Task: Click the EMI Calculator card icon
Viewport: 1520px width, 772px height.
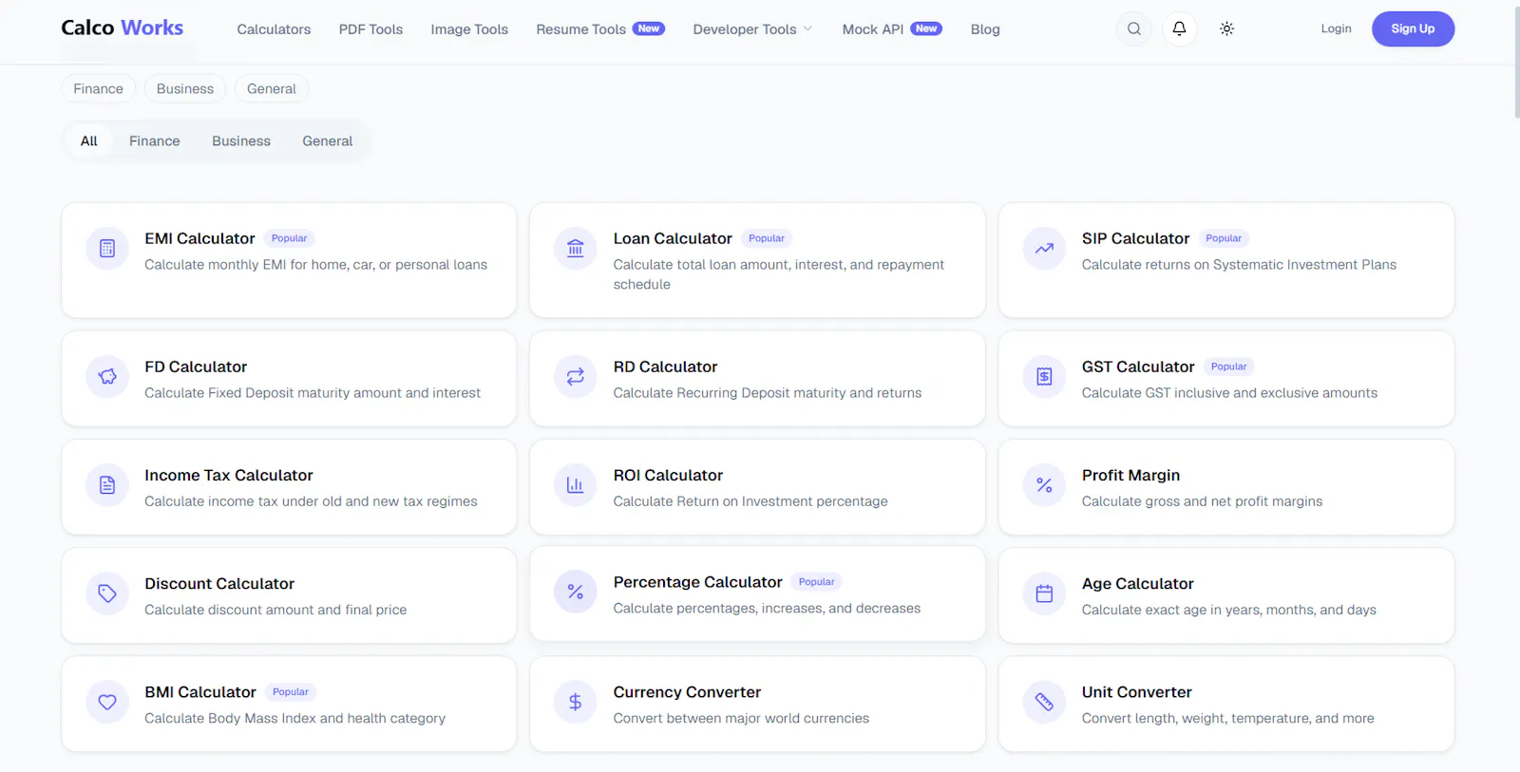Action: 107,249
